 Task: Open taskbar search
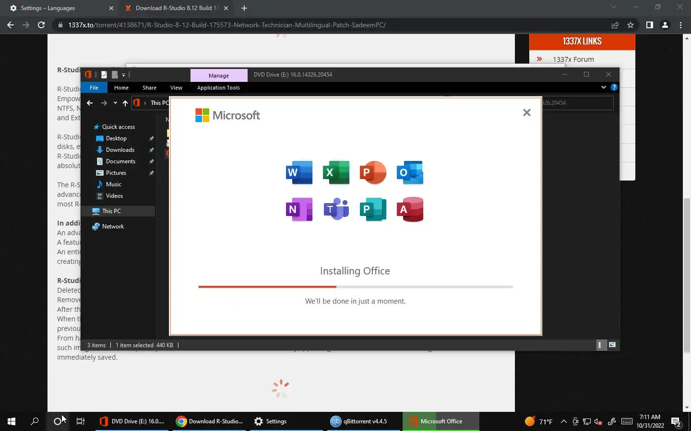point(35,421)
